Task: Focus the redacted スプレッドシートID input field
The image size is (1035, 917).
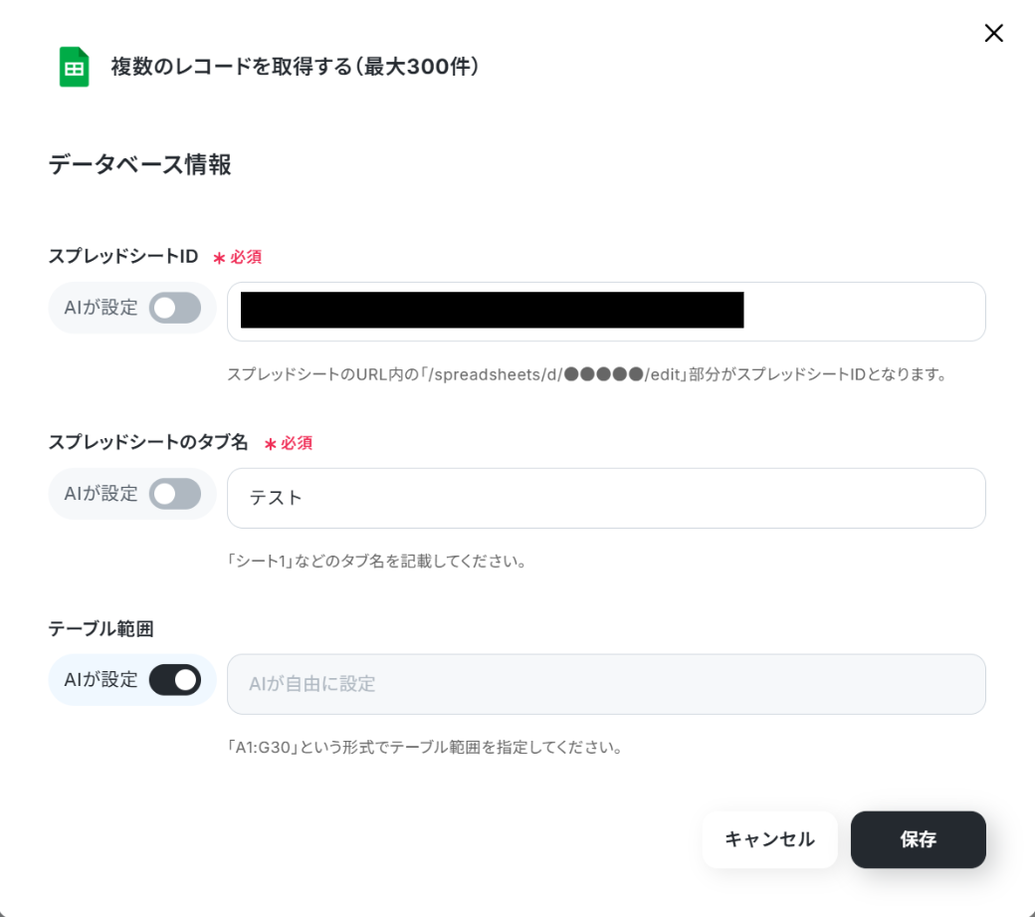Action: pos(606,312)
